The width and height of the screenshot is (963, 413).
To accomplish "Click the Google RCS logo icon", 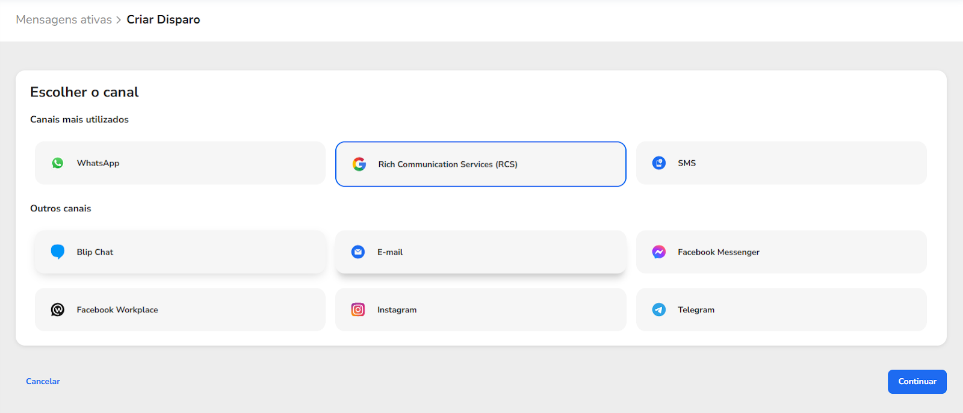I will (359, 164).
